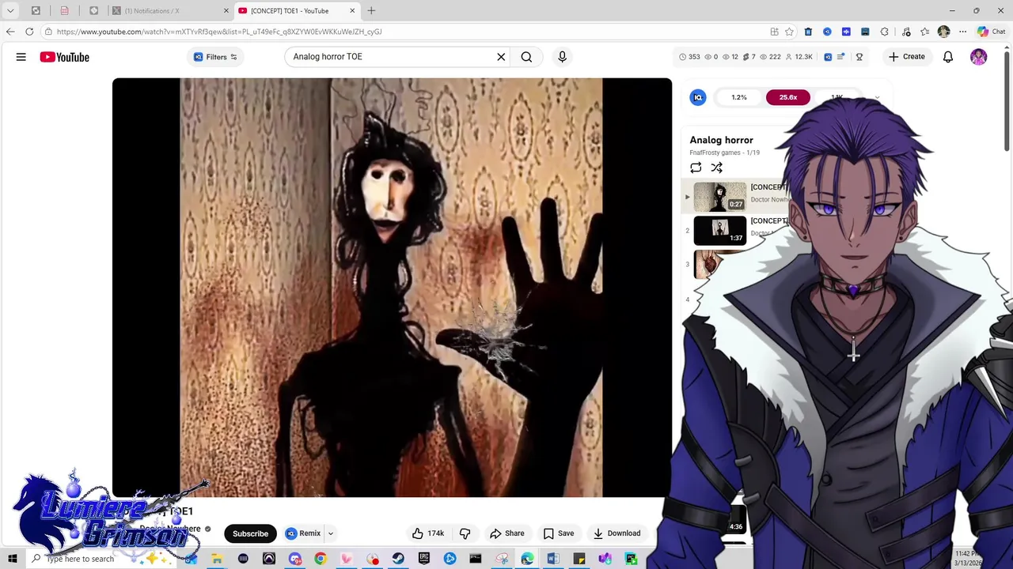Share the video
This screenshot has height=569, width=1013.
507,533
